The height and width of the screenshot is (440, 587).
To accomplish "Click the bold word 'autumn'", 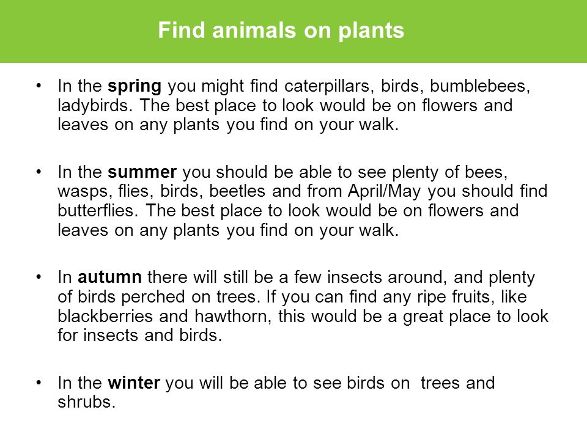I will (109, 277).
